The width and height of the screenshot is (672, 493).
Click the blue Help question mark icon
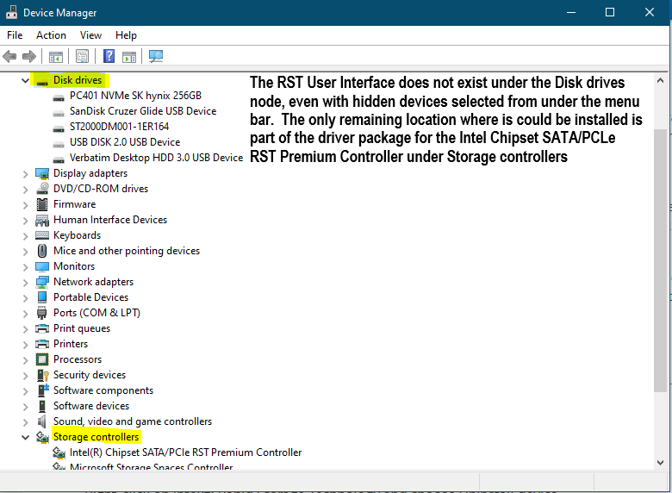[x=109, y=57]
